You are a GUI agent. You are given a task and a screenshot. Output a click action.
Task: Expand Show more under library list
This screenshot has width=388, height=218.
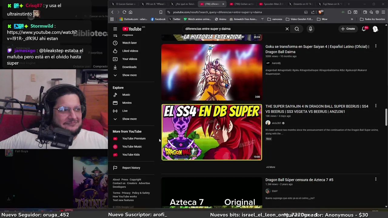coord(129,75)
